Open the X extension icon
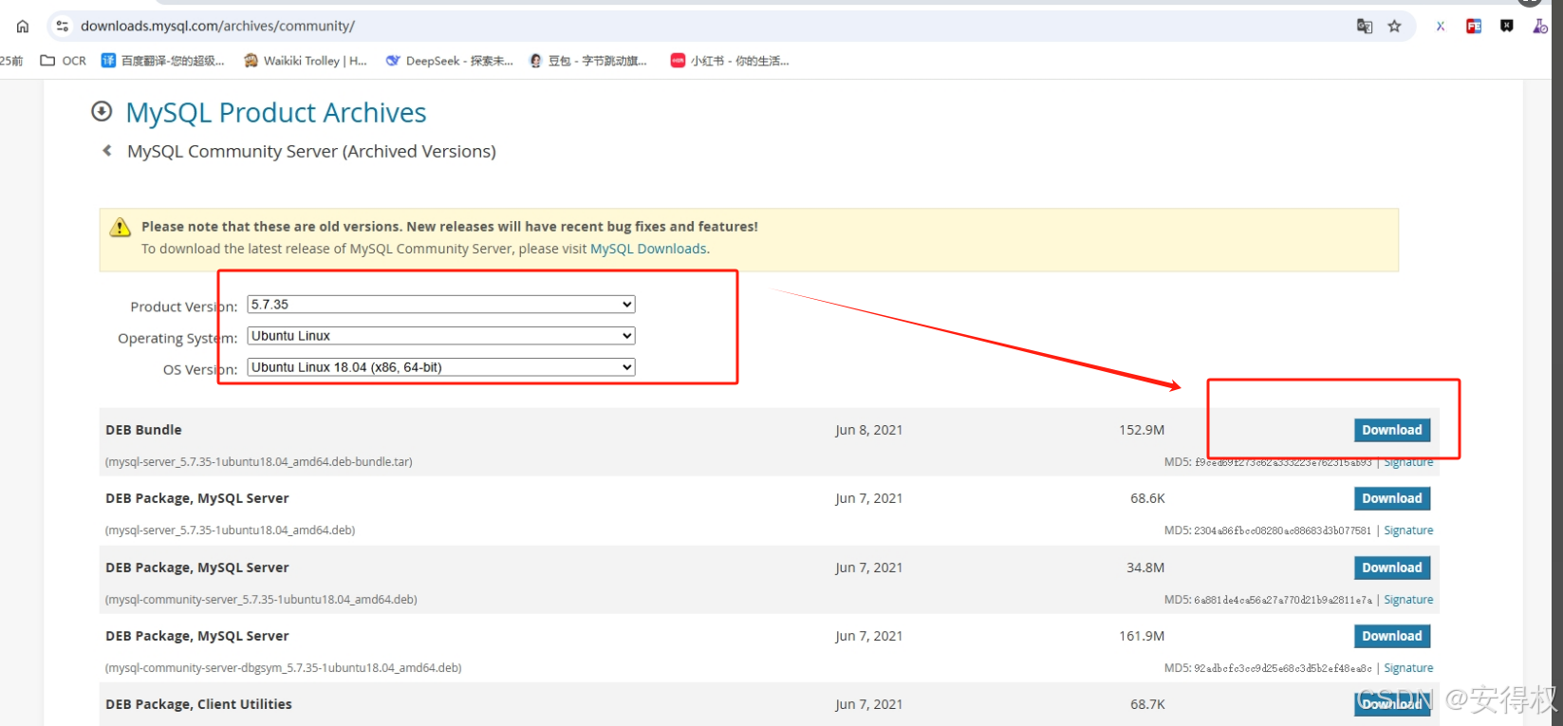This screenshot has width=1563, height=726. coord(1441,27)
